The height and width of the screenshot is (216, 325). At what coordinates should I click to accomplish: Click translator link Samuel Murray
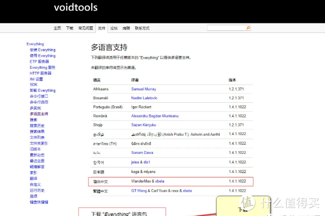coord(144,89)
